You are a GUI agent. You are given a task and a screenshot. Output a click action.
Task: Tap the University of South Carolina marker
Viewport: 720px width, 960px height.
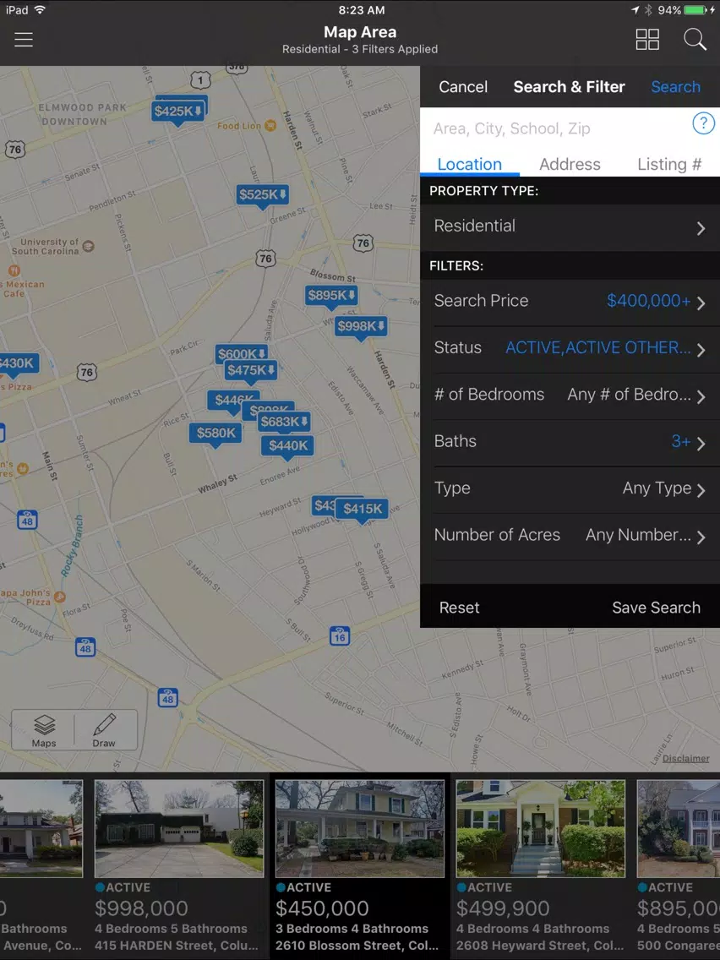[x=88, y=246]
